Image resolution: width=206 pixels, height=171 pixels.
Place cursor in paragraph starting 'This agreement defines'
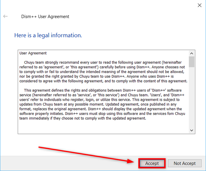pos(102,104)
